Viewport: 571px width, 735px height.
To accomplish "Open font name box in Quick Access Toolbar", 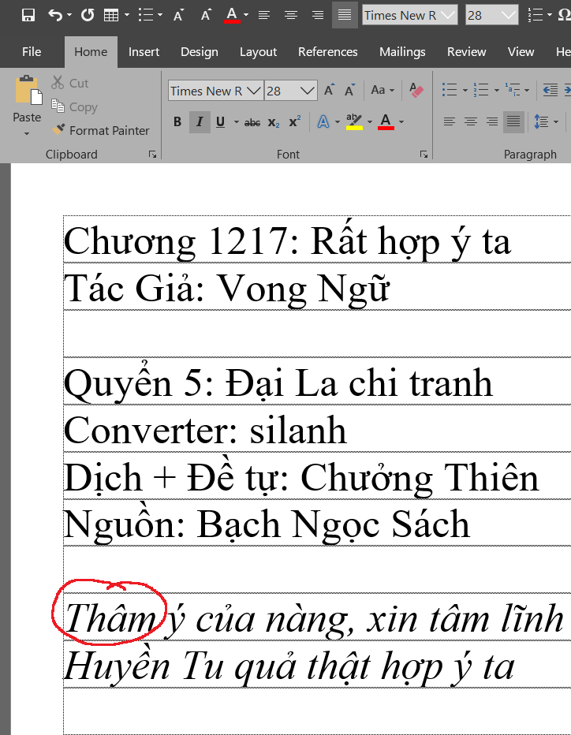I will [x=410, y=15].
